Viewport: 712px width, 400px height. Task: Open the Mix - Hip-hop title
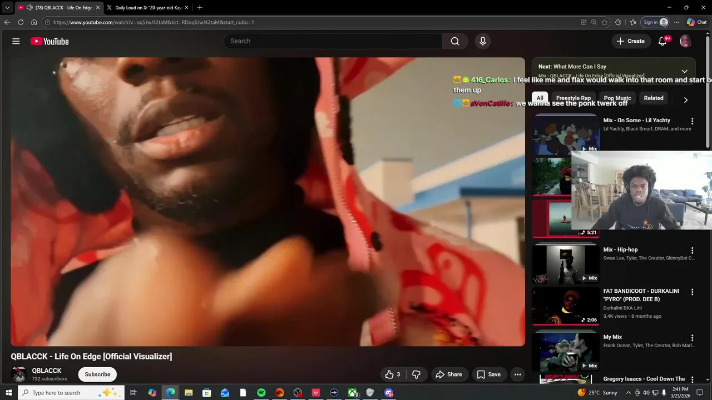click(x=621, y=250)
